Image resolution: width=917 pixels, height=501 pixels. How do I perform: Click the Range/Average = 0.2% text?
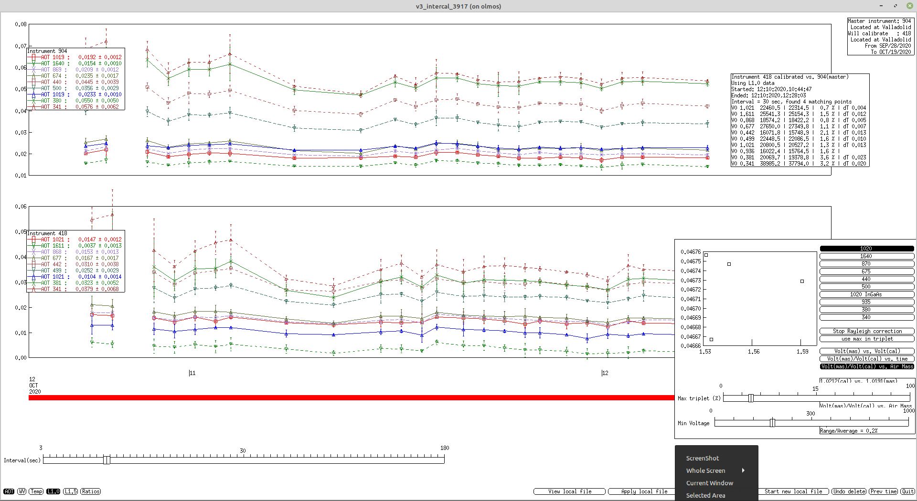[x=849, y=431]
